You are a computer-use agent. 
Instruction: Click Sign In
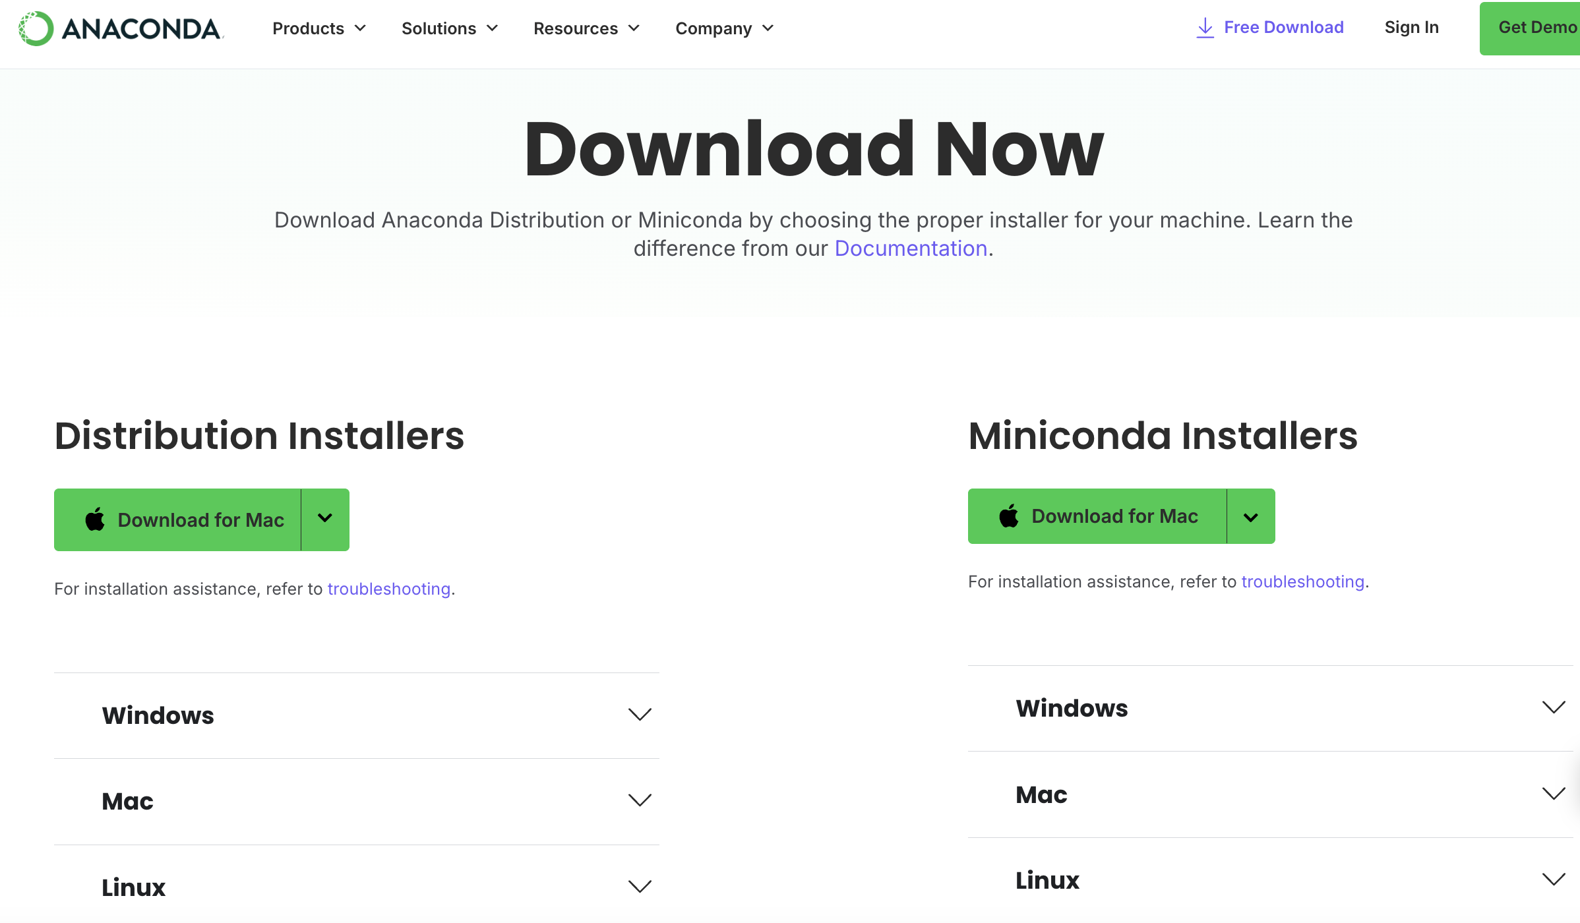coord(1411,27)
